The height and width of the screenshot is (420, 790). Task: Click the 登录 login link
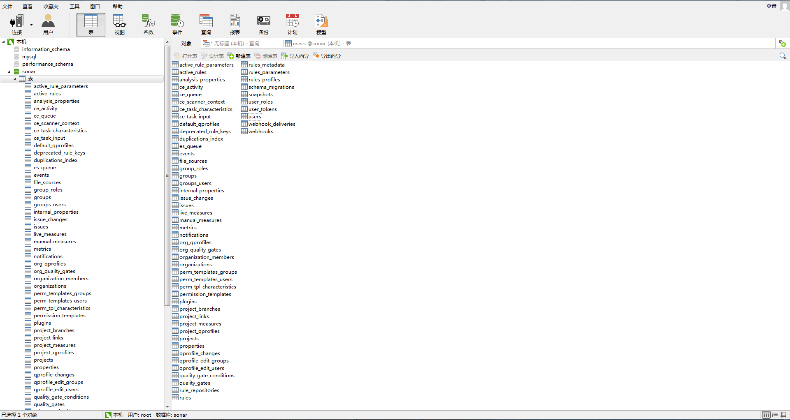771,6
